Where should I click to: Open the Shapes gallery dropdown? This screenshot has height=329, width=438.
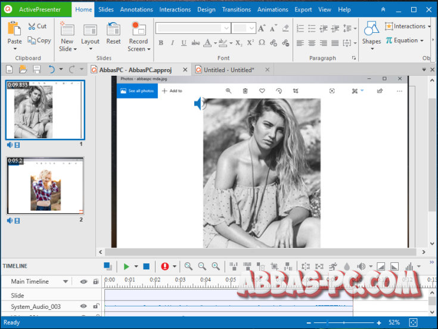click(x=371, y=49)
